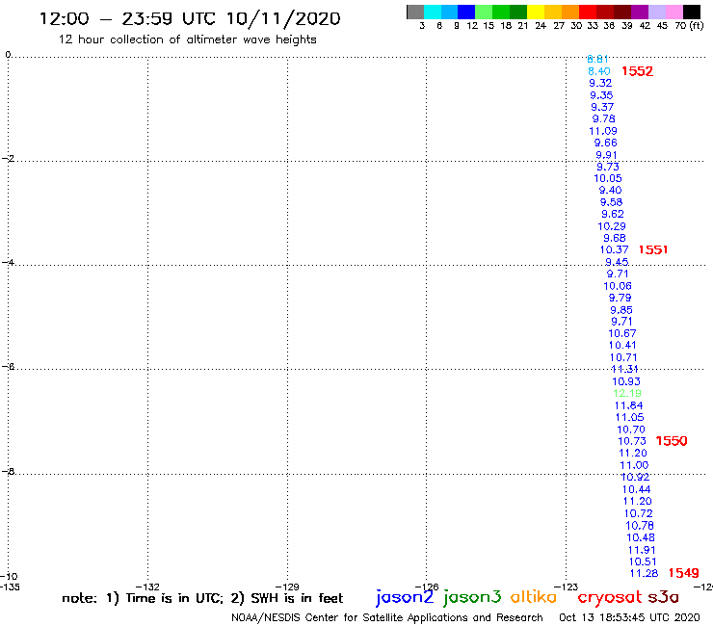Click the '70 (ft)' legend scale label
The height and width of the screenshot is (626, 713).
pos(689,26)
